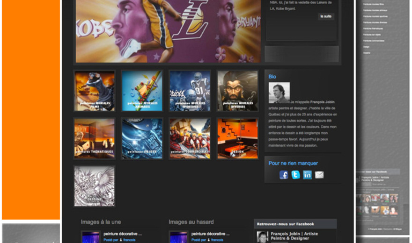
Task: Open the LinkedIn social icon
Action: (x=308, y=175)
